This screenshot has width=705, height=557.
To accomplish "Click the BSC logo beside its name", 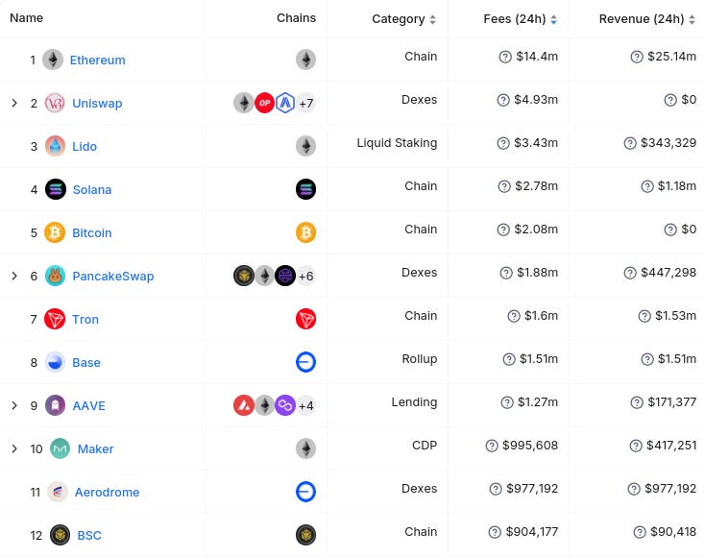I will [x=60, y=535].
